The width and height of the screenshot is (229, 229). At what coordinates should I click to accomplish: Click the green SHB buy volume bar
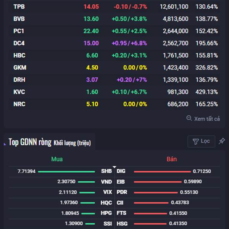(66, 172)
